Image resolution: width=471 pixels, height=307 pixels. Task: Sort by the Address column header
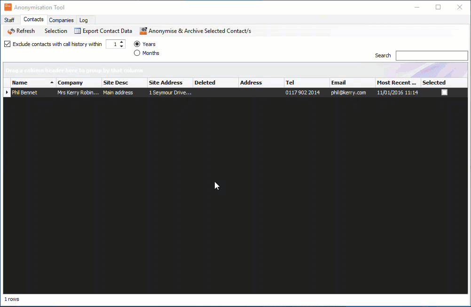click(x=261, y=83)
